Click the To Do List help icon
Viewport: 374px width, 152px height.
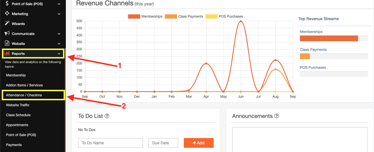tap(107, 116)
